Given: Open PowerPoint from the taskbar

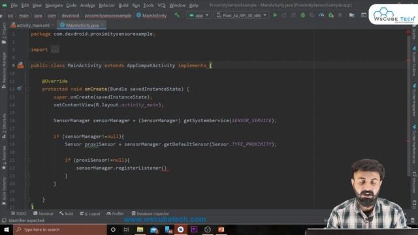Looking at the screenshot, I should pos(221,229).
